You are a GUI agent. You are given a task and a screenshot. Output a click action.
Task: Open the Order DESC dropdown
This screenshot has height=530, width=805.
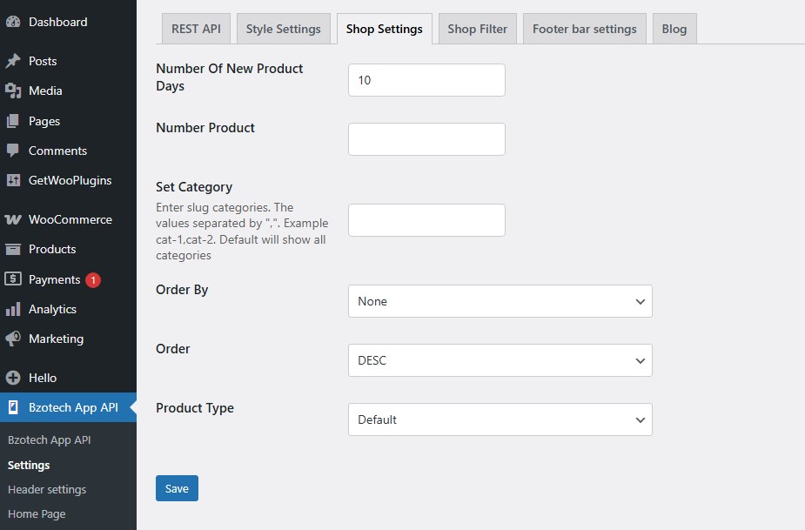click(x=500, y=360)
